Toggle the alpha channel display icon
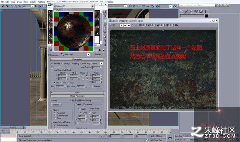This screenshot has width=240, height=142. (x=133, y=25)
